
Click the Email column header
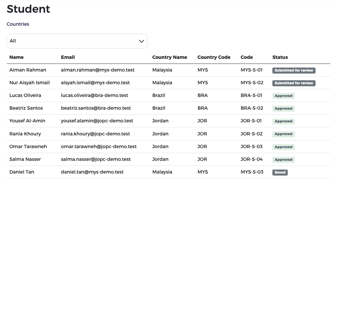[68, 57]
